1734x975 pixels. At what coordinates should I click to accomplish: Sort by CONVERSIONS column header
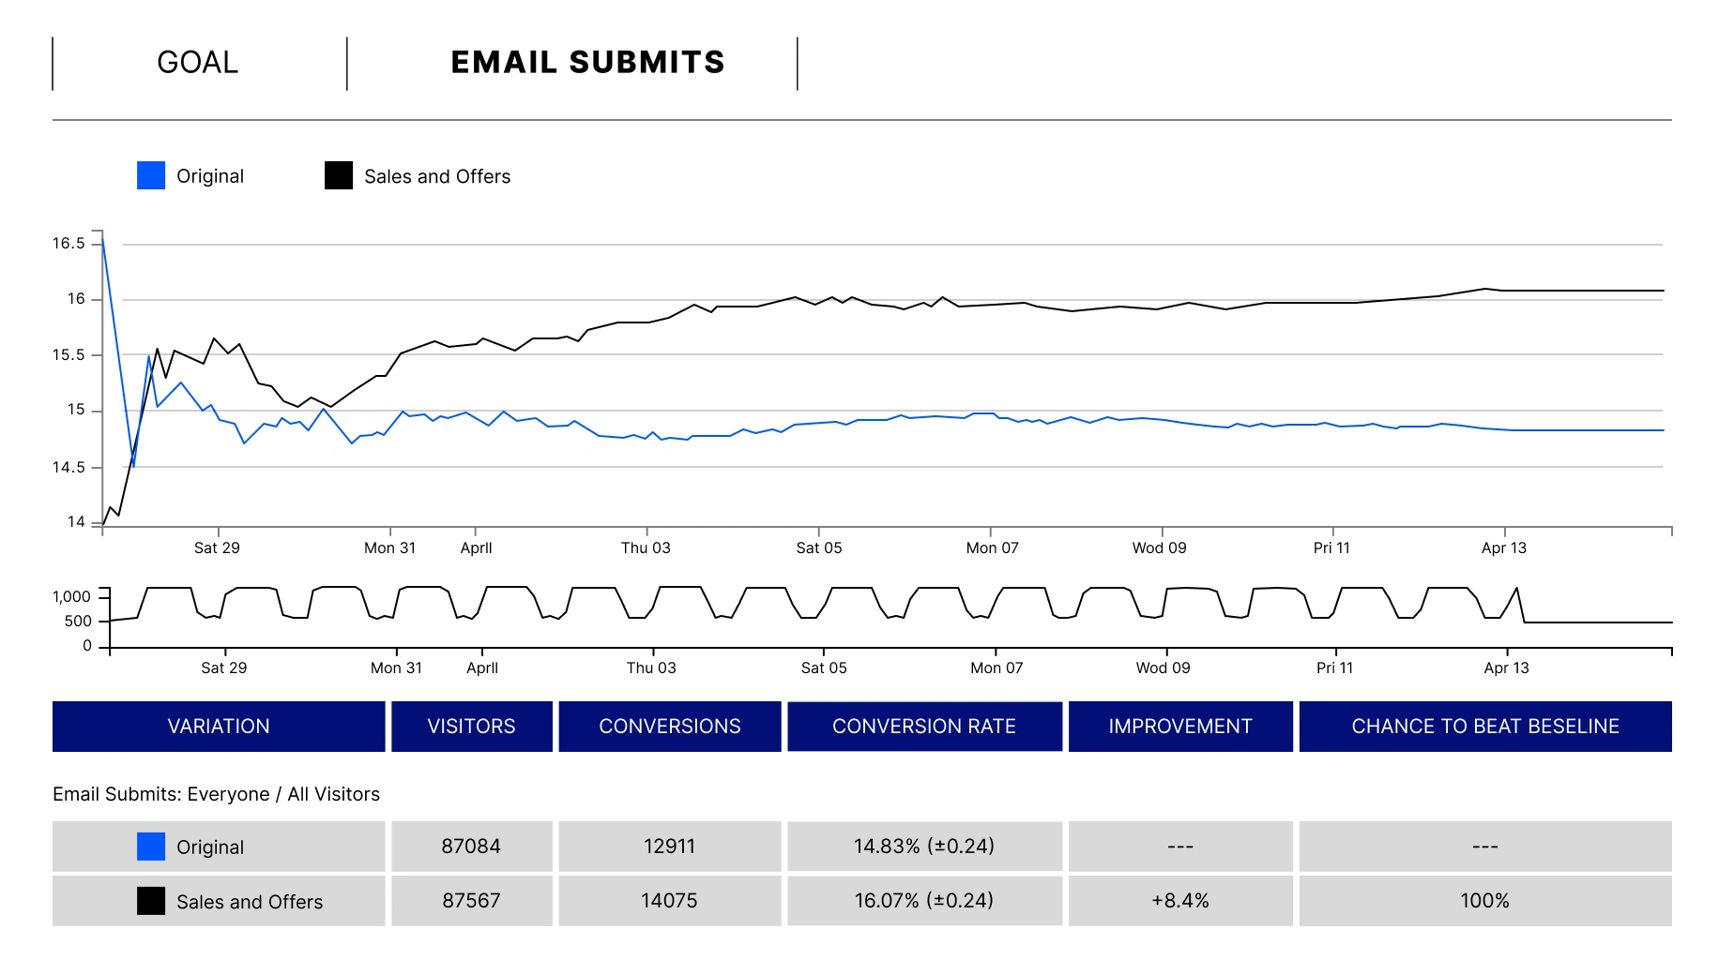[x=670, y=727]
